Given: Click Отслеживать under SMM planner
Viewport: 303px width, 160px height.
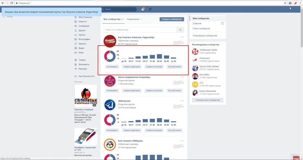Looking at the screenshot, I should pyautogui.click(x=112, y=130).
